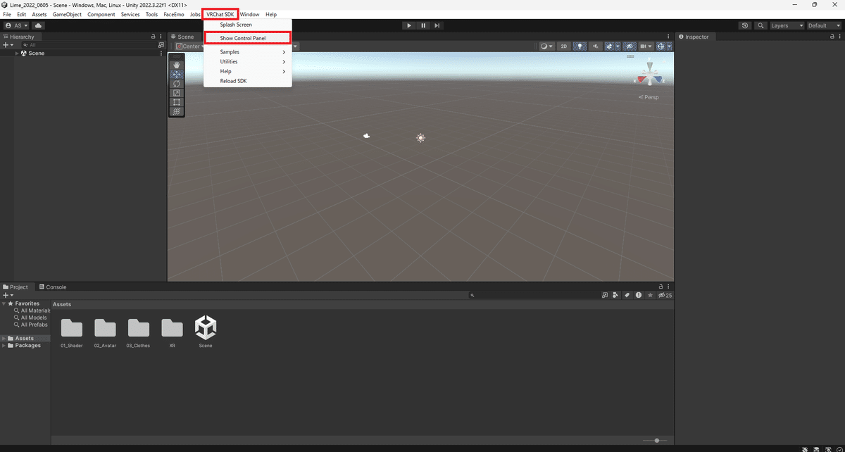Image resolution: width=845 pixels, height=452 pixels.
Task: Toggle scene effects skybox and fog
Action: [609, 46]
